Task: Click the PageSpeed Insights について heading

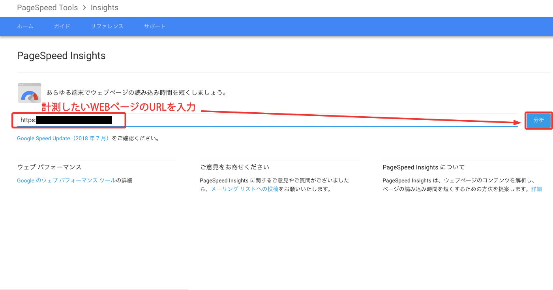Action: (x=424, y=167)
